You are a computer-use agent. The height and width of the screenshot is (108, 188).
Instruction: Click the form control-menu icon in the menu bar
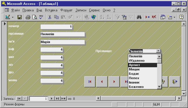7,10
